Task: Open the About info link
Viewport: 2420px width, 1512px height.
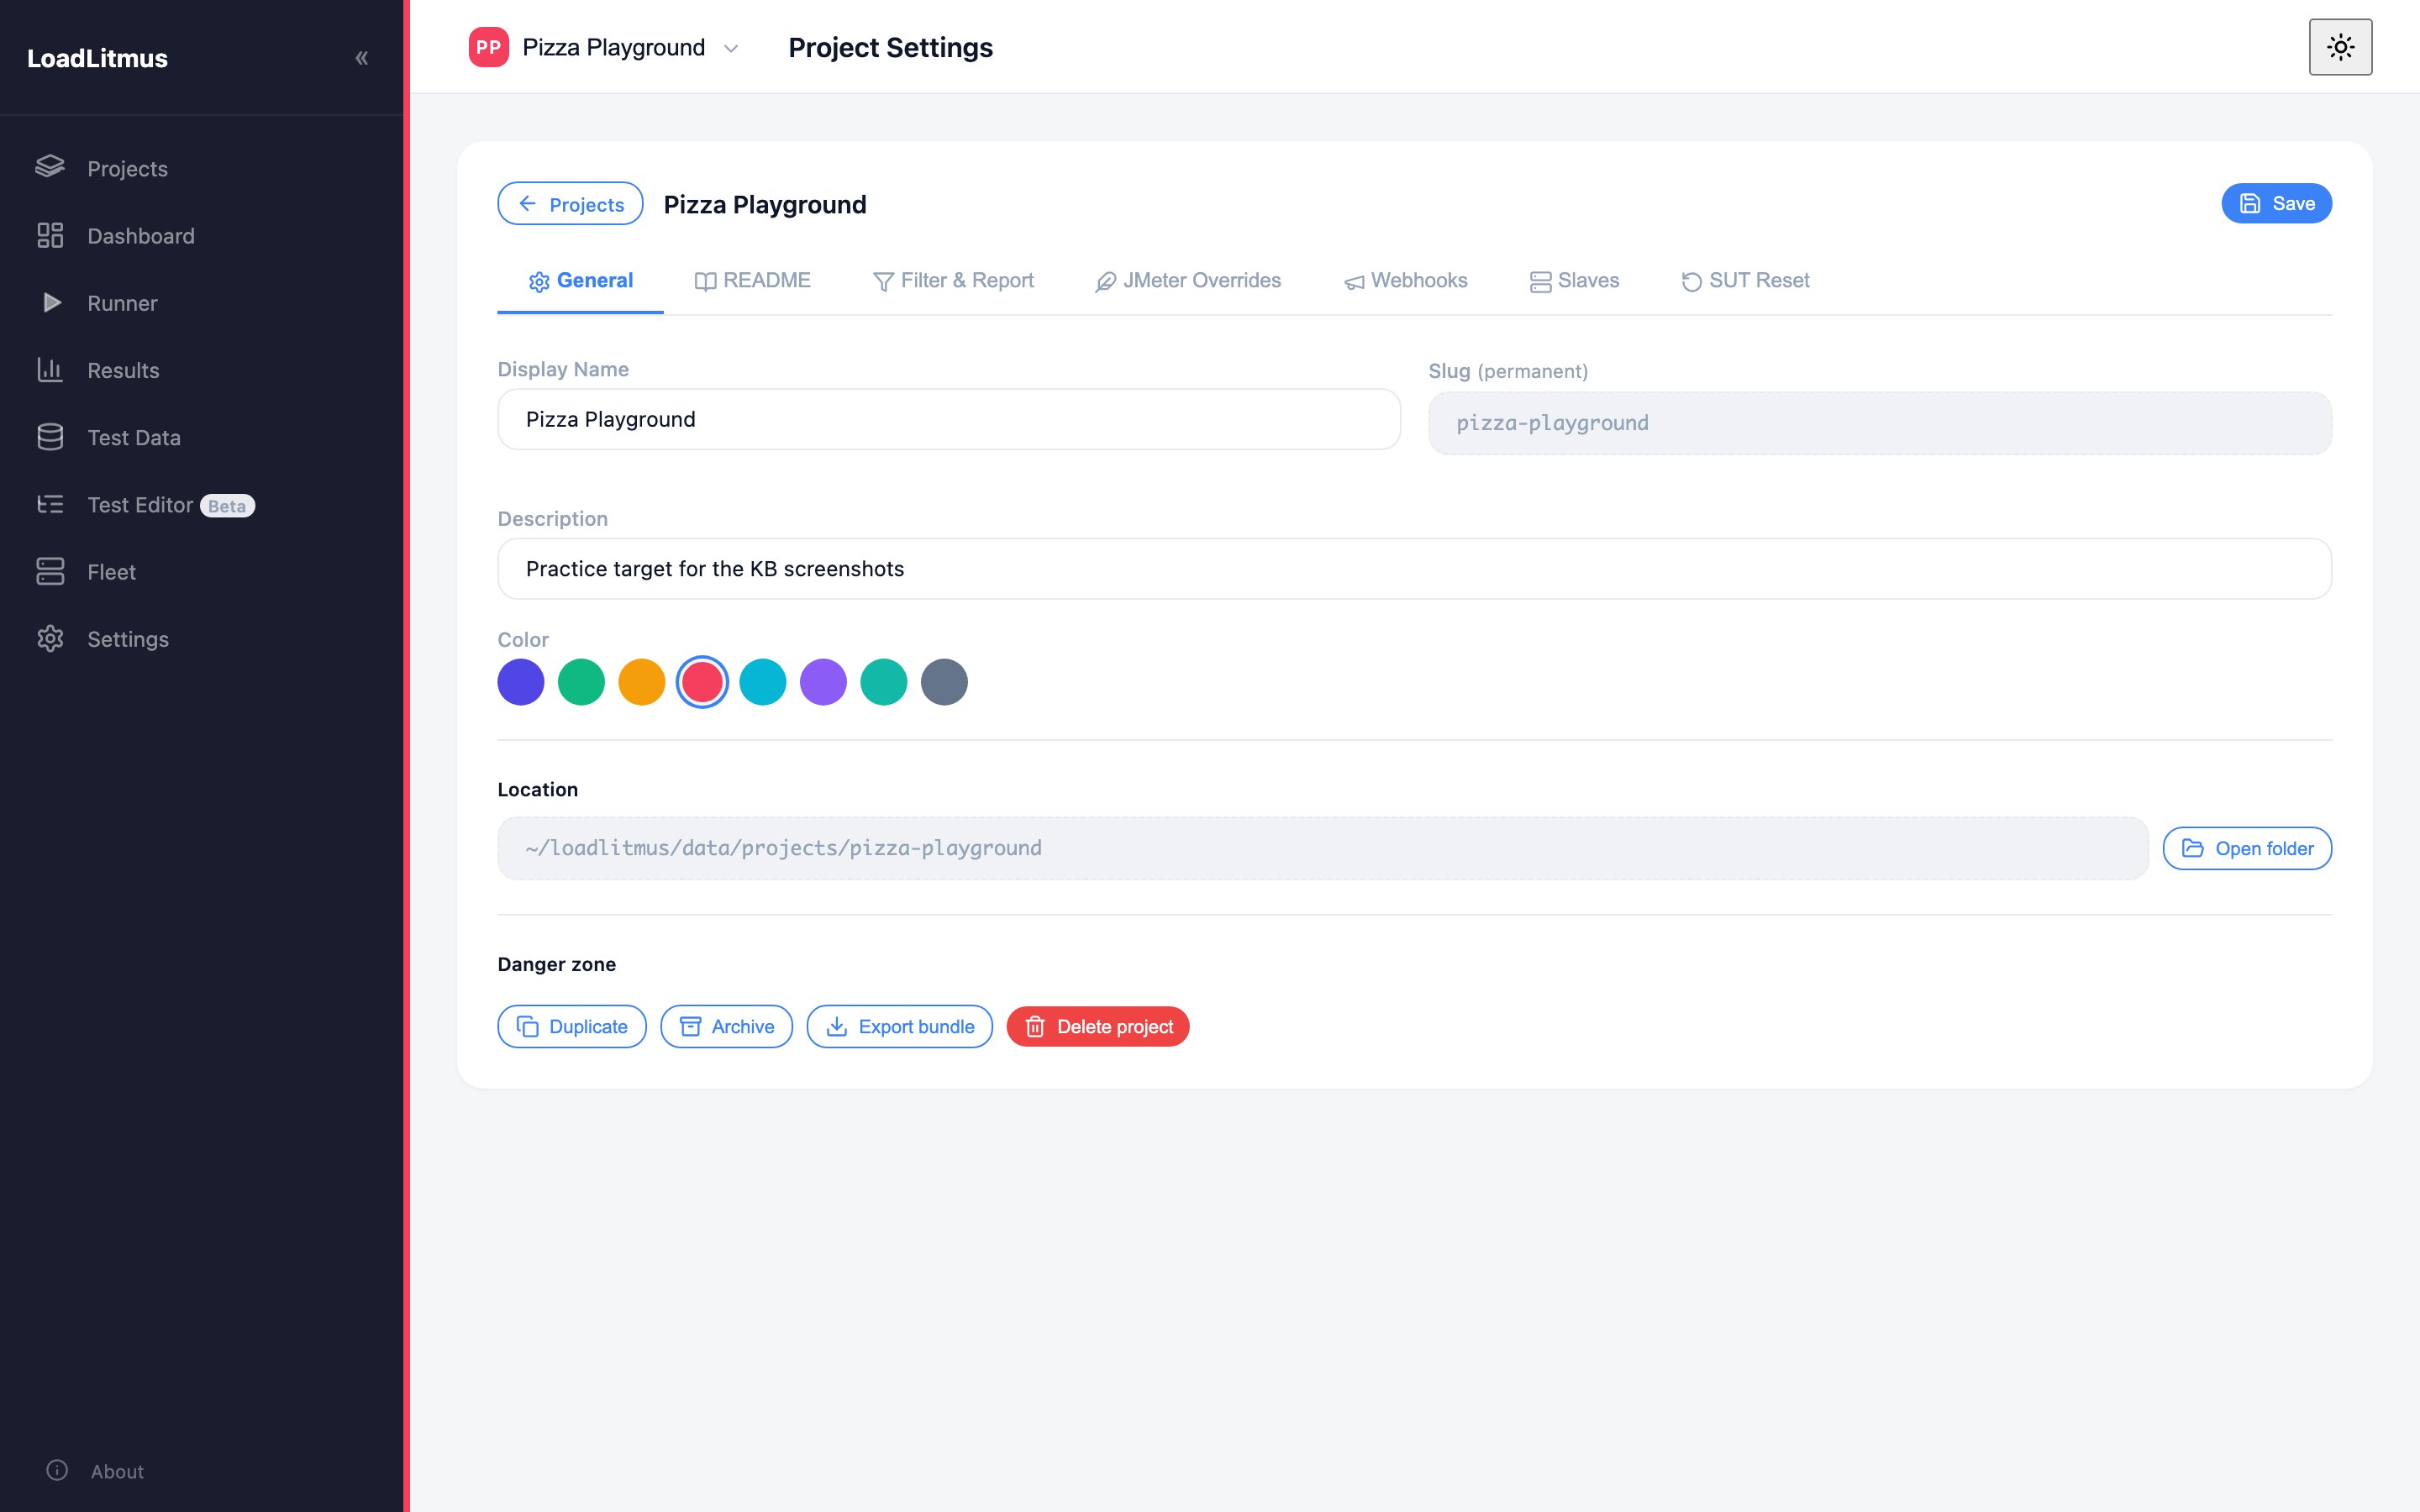Action: (x=96, y=1471)
